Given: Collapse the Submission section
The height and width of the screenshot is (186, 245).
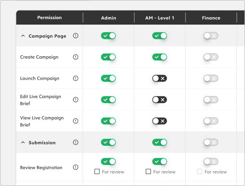Looking at the screenshot, I should [x=23, y=143].
